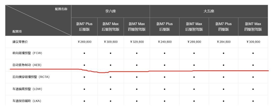Select 新M7 Plus 后驱版 header under 大五座
This screenshot has width=273, height=110.
click(x=165, y=26)
